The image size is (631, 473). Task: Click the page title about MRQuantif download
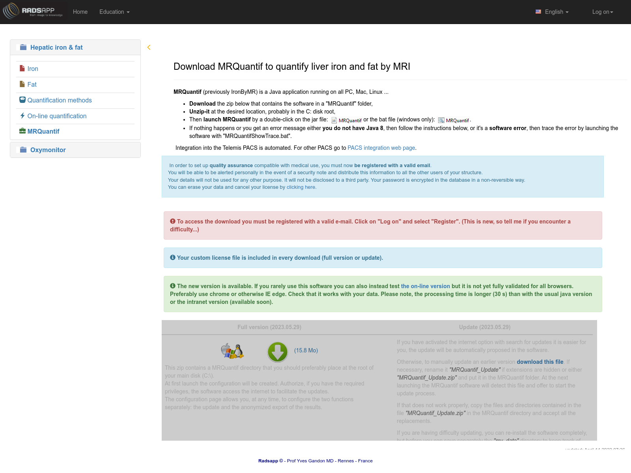(x=292, y=66)
